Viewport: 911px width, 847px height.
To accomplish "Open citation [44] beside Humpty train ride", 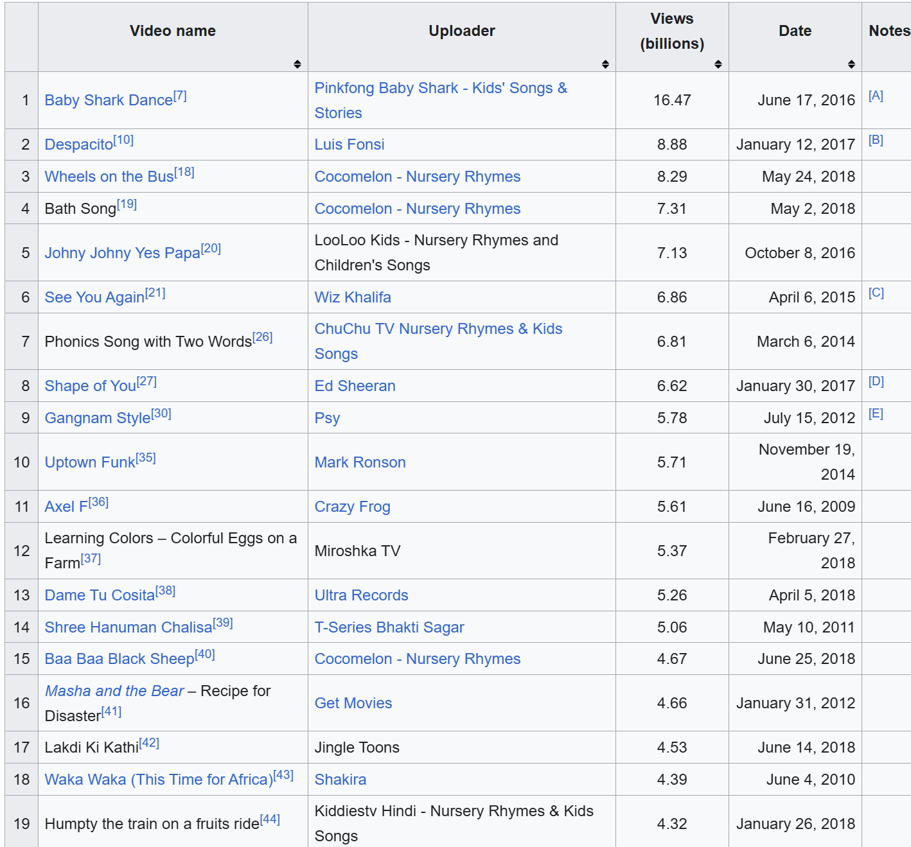I will 270,819.
